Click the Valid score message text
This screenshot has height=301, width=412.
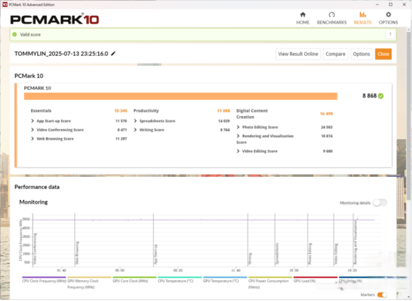pyautogui.click(x=31, y=34)
